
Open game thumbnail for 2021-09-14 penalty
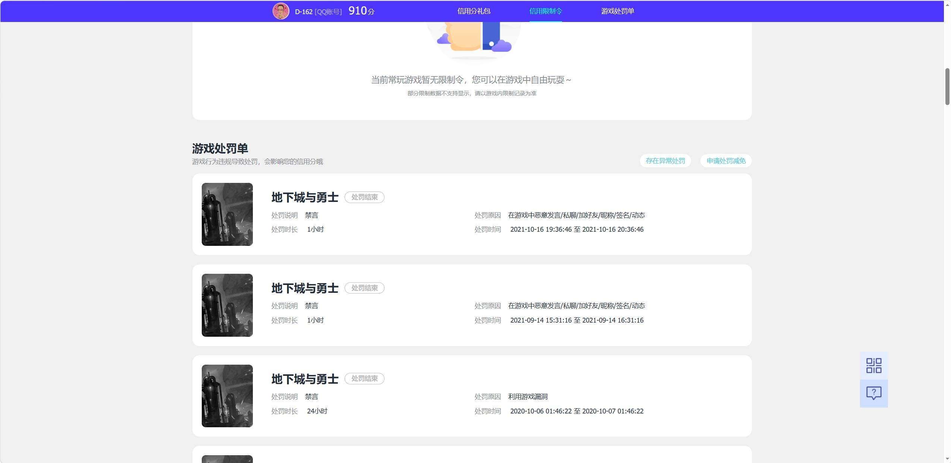click(x=227, y=305)
